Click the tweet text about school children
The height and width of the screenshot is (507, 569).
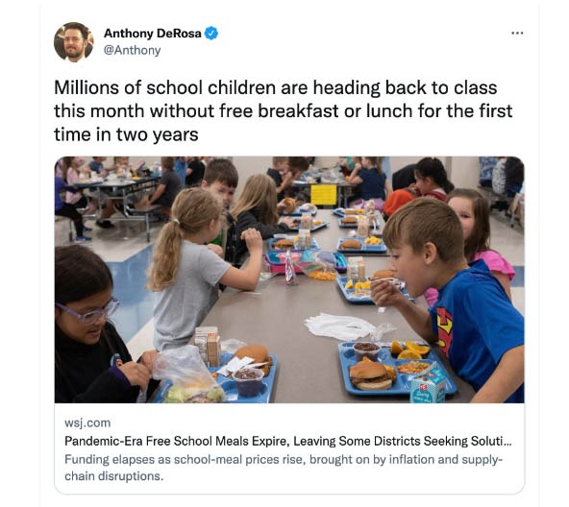[x=283, y=111]
